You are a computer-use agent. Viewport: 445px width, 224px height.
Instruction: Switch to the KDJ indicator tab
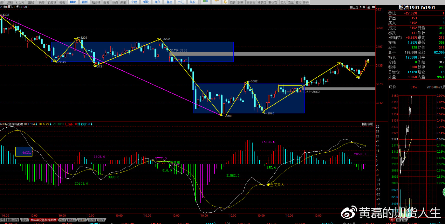(62, 220)
